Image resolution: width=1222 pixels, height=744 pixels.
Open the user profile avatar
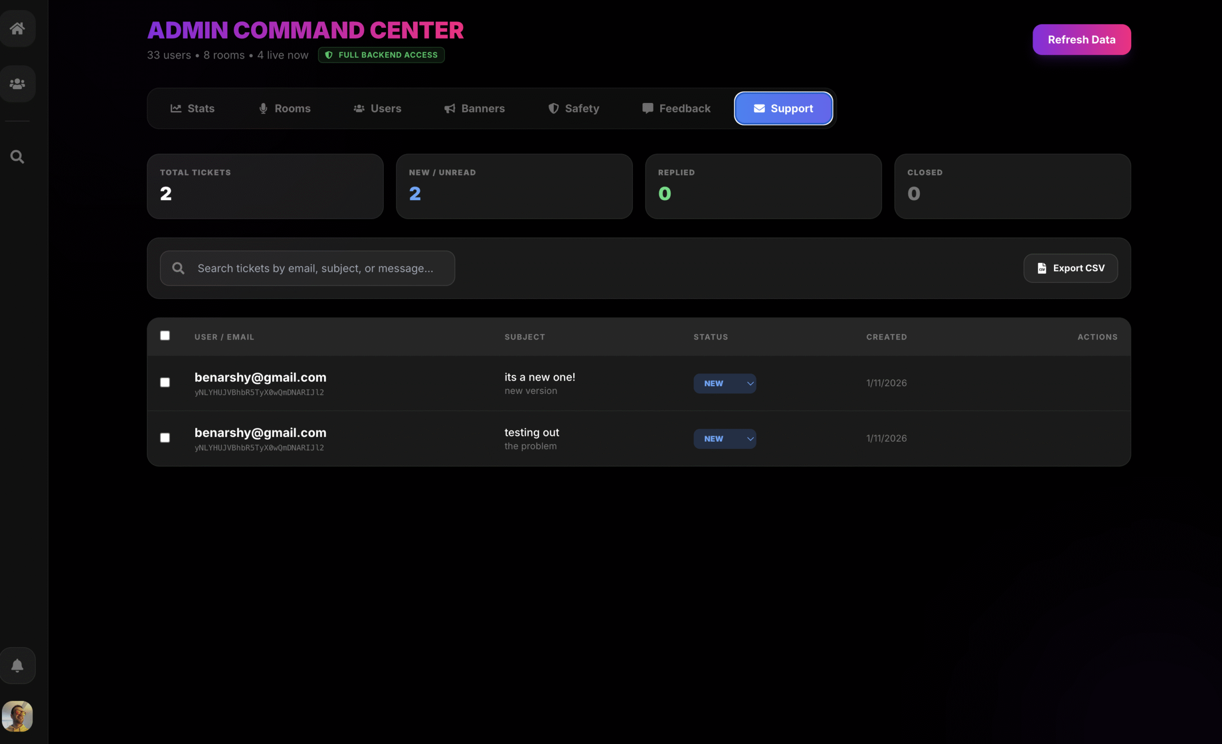point(17,716)
